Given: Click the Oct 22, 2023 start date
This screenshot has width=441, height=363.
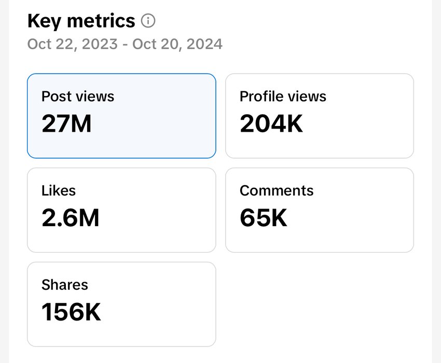Looking at the screenshot, I should click(x=73, y=44).
